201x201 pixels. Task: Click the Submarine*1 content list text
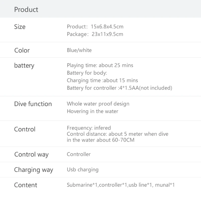[x=121, y=185]
